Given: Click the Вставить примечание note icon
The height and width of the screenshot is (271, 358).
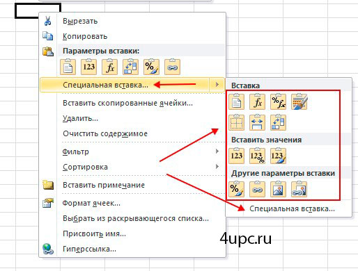Looking at the screenshot, I should [48, 185].
